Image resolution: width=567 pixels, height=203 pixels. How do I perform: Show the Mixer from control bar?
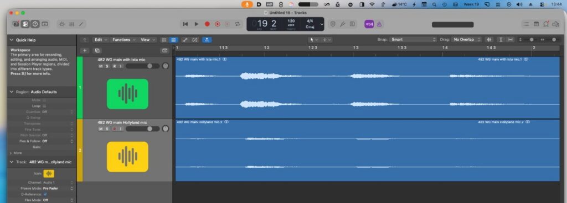click(71, 24)
